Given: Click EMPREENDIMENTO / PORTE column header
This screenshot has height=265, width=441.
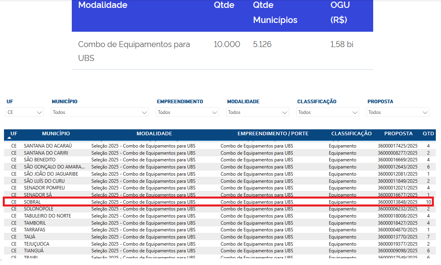Looking at the screenshot, I should point(273,134).
